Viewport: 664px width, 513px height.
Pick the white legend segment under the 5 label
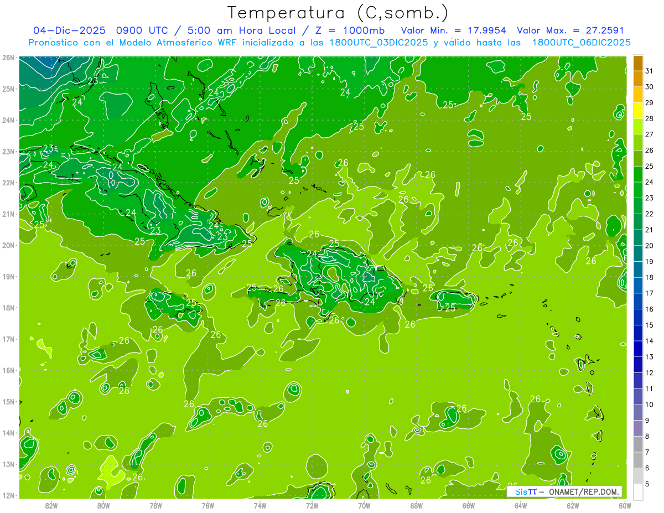[x=638, y=491]
